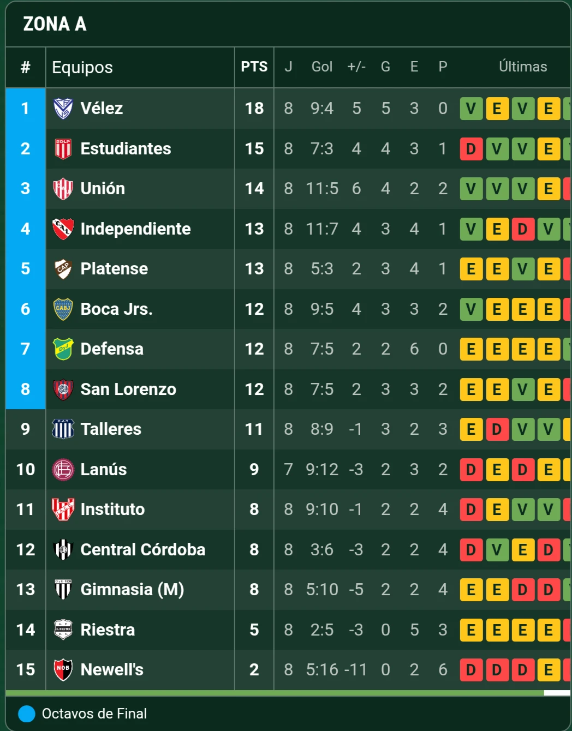Sort table by PTS column header

[254, 67]
